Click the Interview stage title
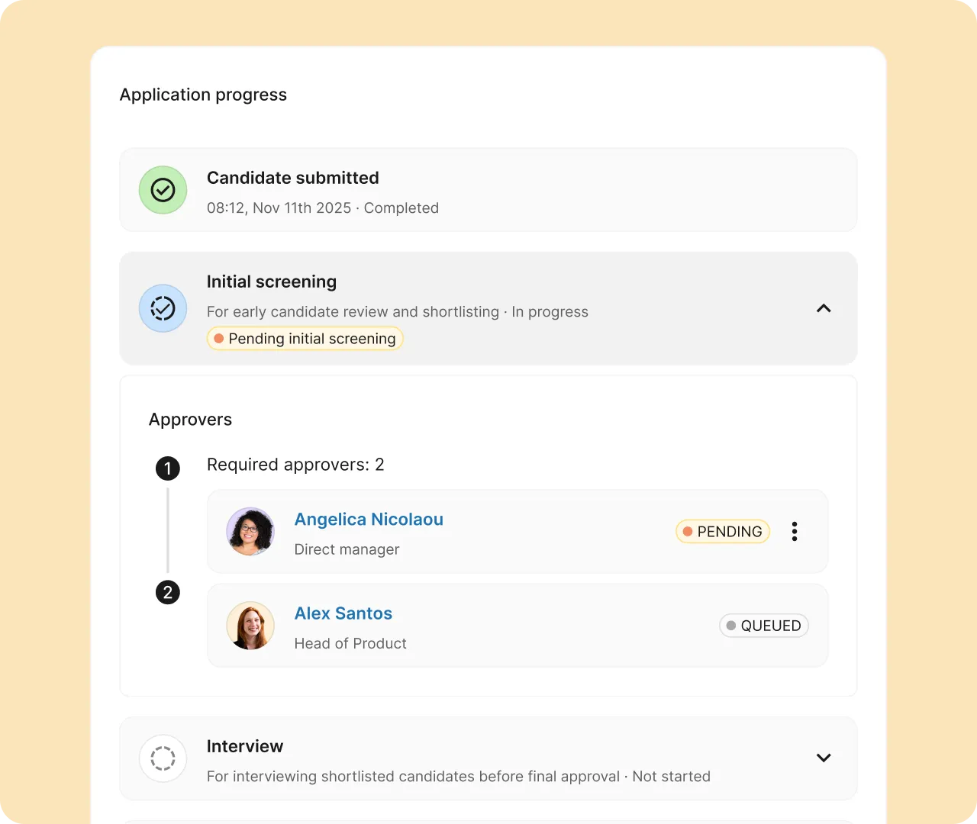The height and width of the screenshot is (824, 977). pos(245,746)
